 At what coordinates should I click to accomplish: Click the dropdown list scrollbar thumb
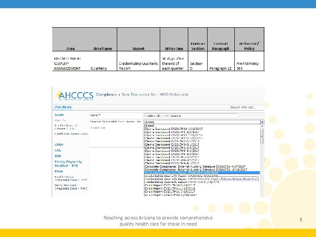[x=262, y=136]
